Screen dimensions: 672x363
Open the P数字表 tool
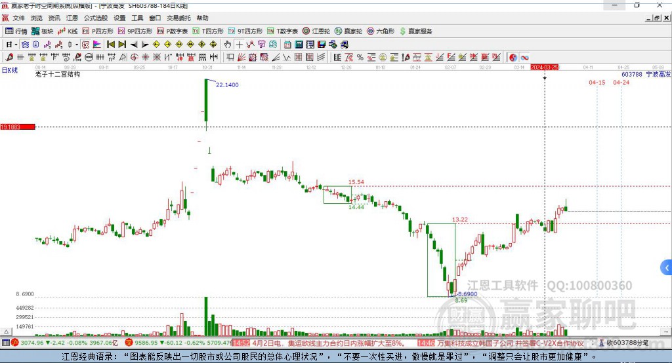click(173, 31)
